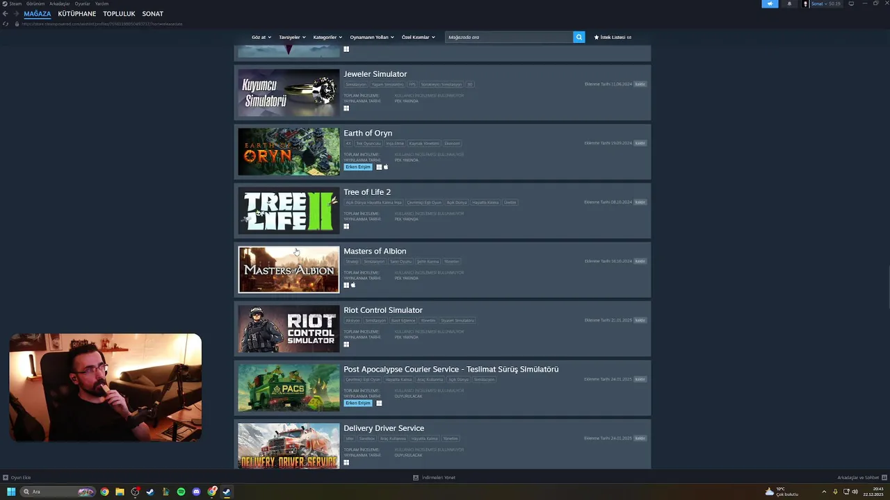Click the store search magnifier button
Image resolution: width=890 pixels, height=500 pixels.
(x=578, y=37)
